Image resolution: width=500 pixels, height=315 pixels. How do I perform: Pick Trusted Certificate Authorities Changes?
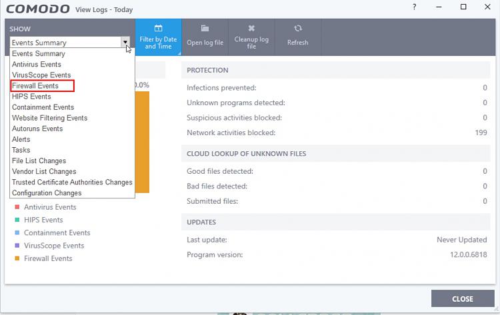(x=73, y=182)
